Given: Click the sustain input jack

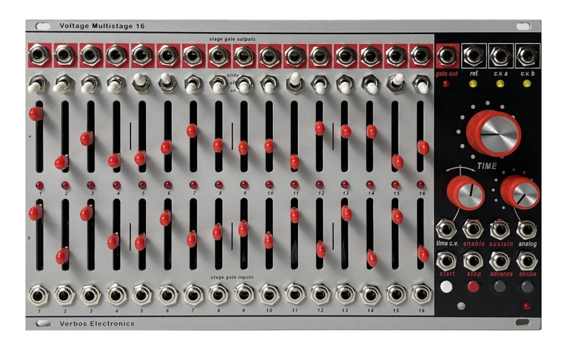Looking at the screenshot, I should [500, 229].
